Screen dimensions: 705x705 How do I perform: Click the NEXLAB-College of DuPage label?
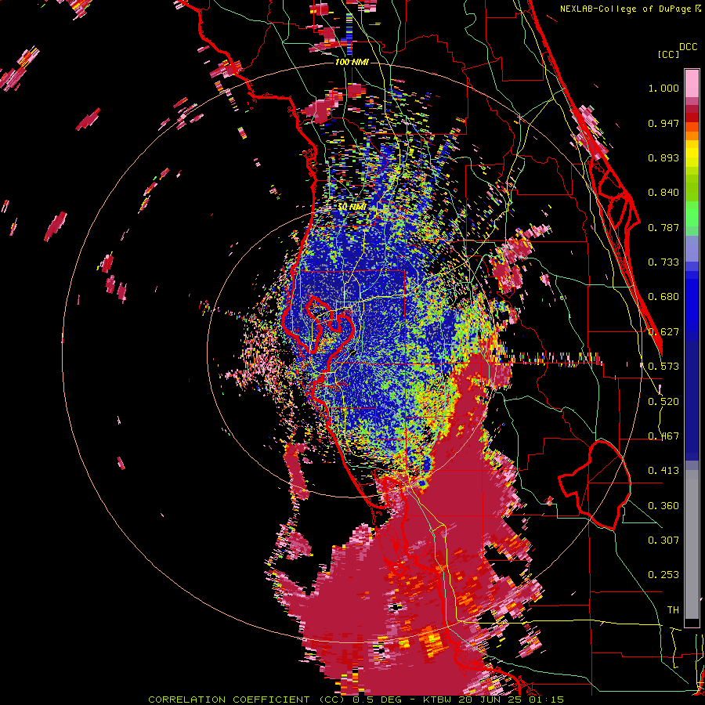626,9
